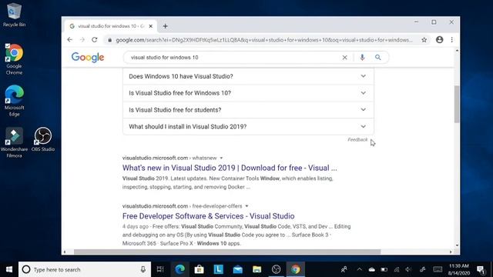Click the address bar URL
Screen dimensions: 493x277
click(x=264, y=40)
